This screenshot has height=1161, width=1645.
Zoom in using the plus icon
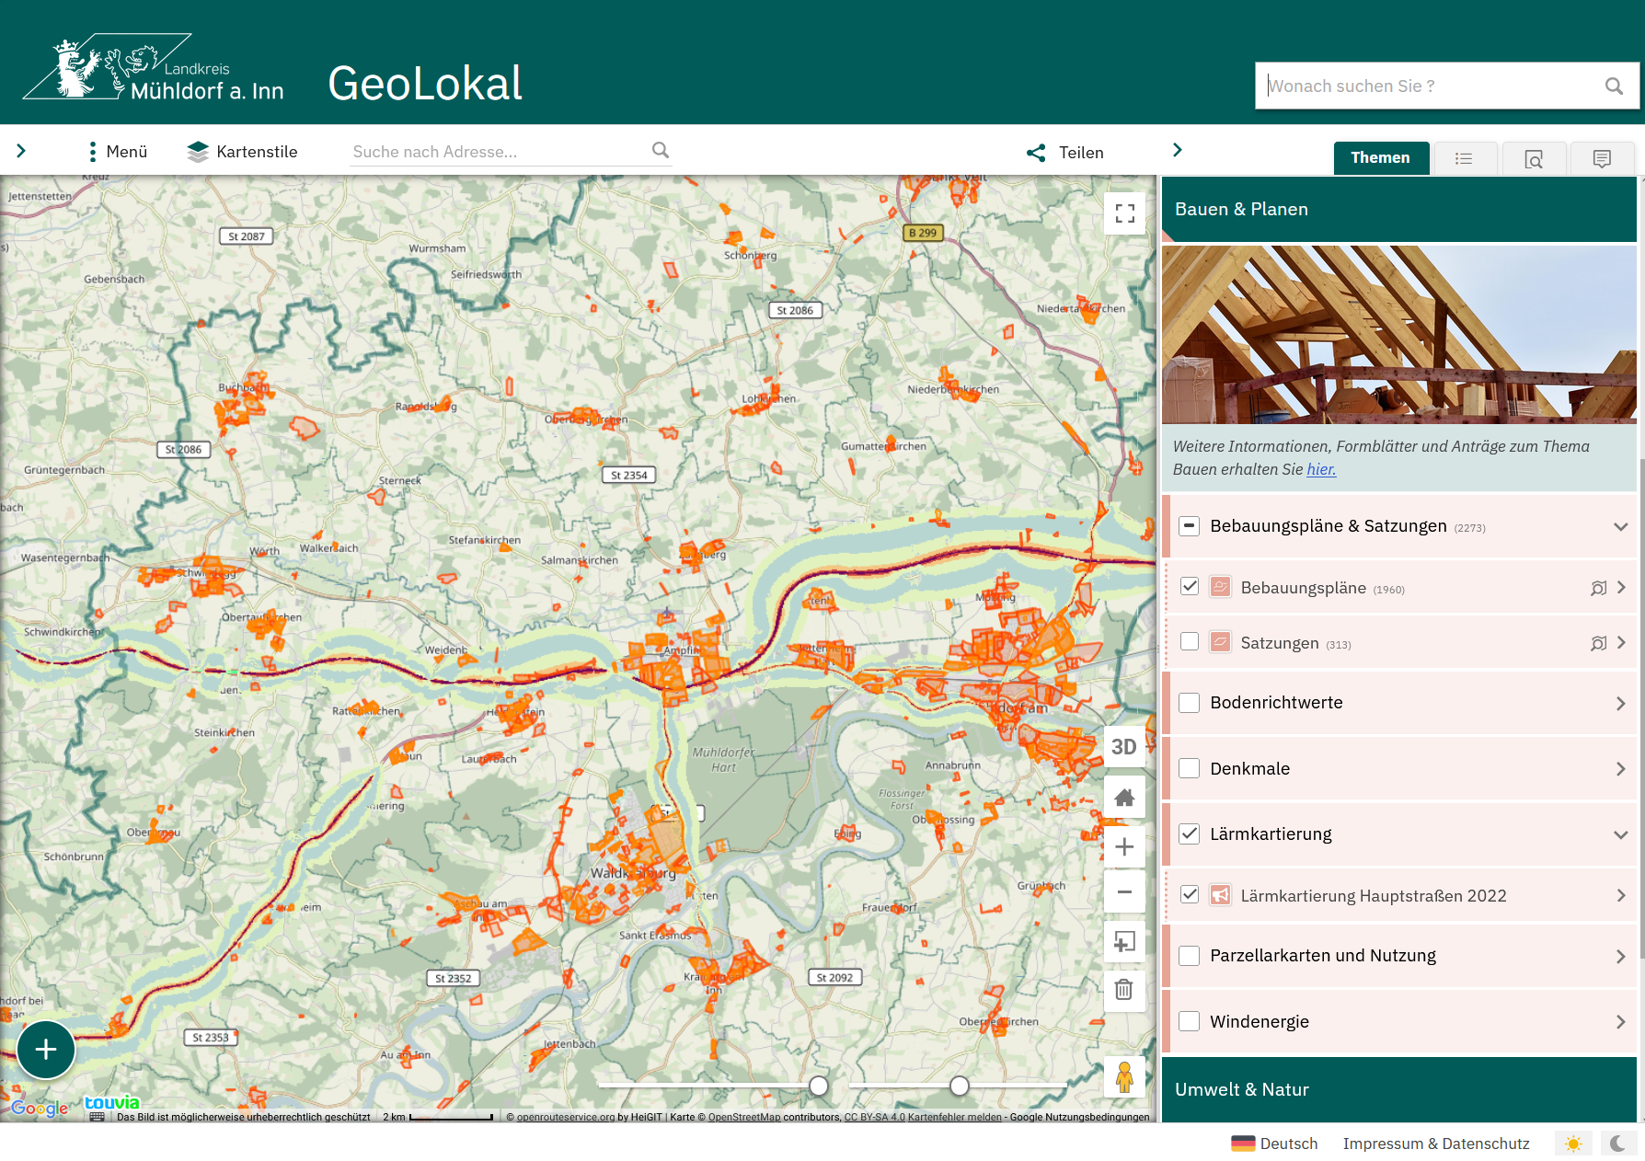click(x=1124, y=846)
